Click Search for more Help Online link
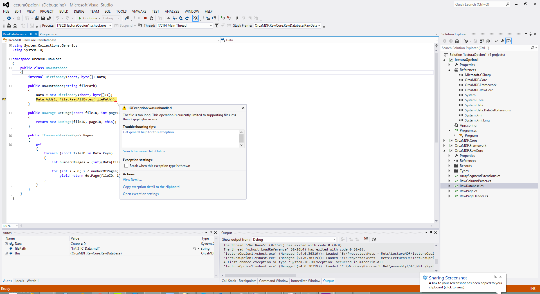Viewport: 540px width, 294px height. pos(145,151)
